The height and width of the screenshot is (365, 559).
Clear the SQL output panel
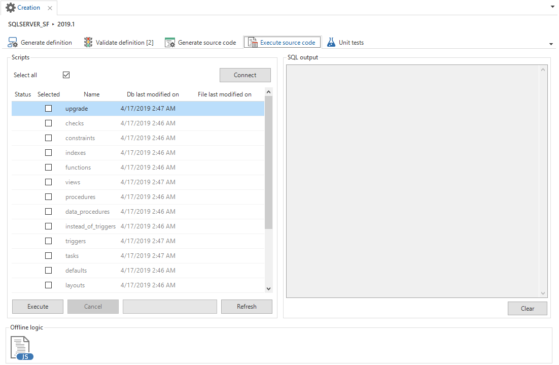(528, 309)
